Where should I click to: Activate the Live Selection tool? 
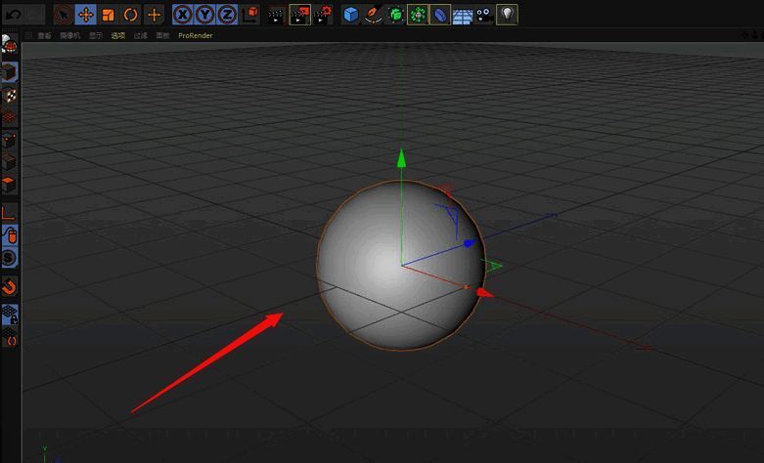click(x=63, y=15)
